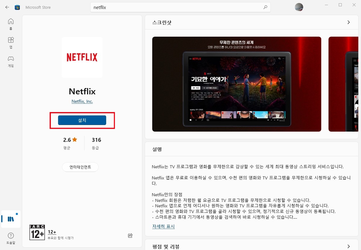Expand the 스크린샷 screenshots section
Viewport: 361px width, 250px height.
(x=349, y=22)
